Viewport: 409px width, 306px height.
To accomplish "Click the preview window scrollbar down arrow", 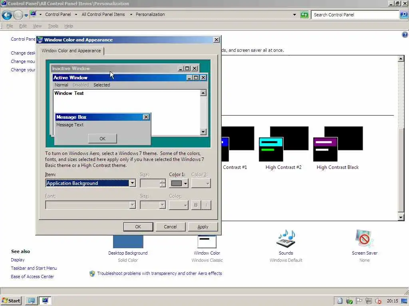I will click(x=203, y=131).
